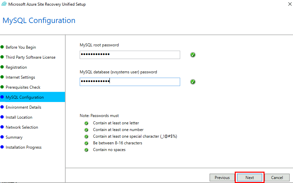
Task: Click blue dot beside Summary step
Action: click(2, 137)
